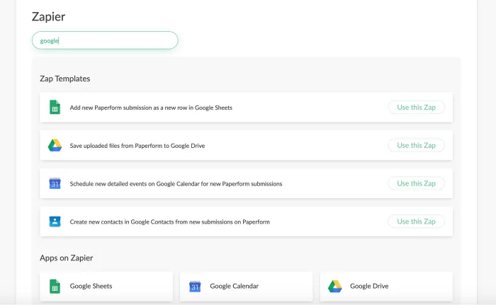The image size is (496, 305).
Task: Click the Google Calendar icon in Zap Templates
Action: click(x=55, y=183)
